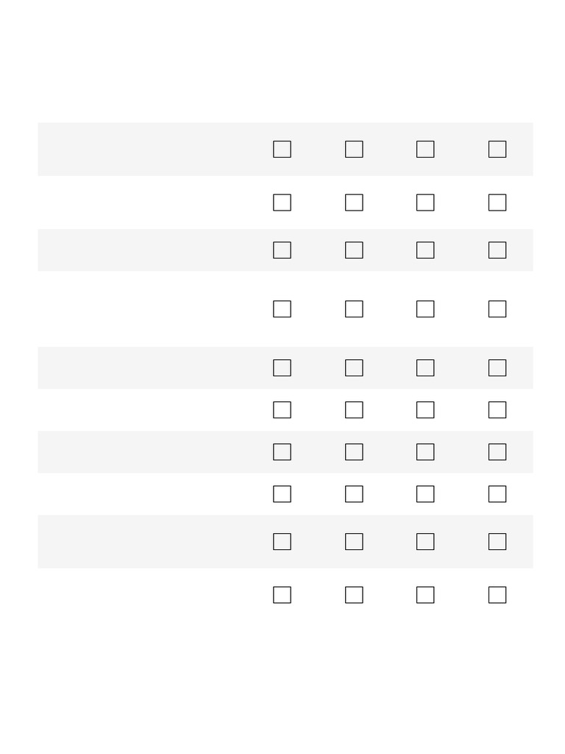Check second-column checkbox in the eighth row
This screenshot has width=565, height=754.
point(354,494)
